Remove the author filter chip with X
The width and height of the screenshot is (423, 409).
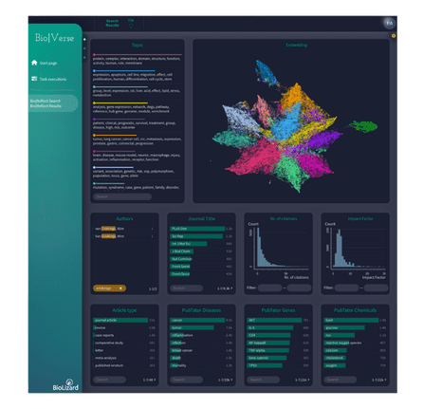click(120, 288)
